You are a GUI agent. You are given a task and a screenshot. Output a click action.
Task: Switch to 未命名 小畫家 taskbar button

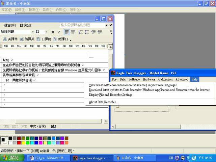(135, 158)
